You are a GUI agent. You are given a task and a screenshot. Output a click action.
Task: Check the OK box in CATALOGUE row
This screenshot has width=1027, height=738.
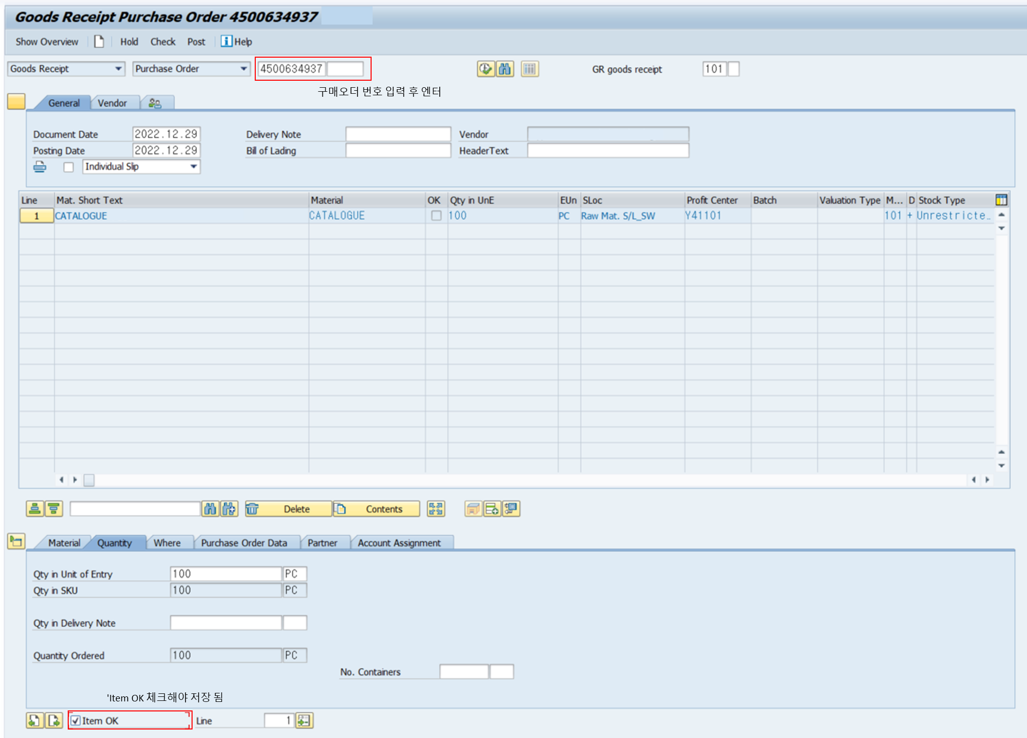[436, 216]
